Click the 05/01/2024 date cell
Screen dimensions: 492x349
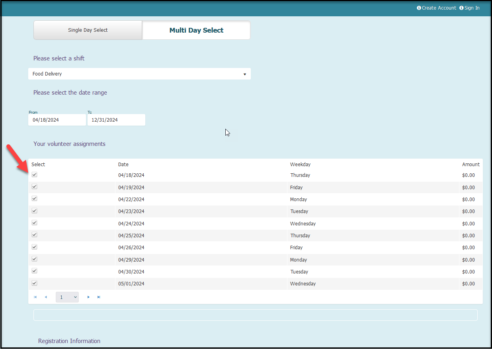click(x=131, y=284)
